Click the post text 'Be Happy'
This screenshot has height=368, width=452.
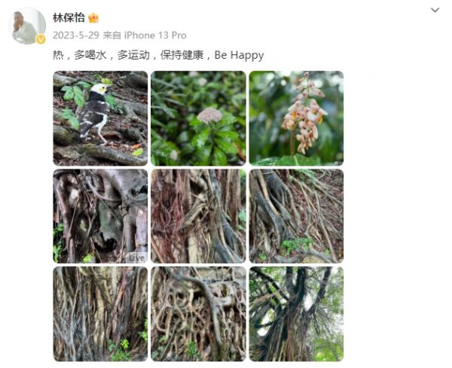239,55
